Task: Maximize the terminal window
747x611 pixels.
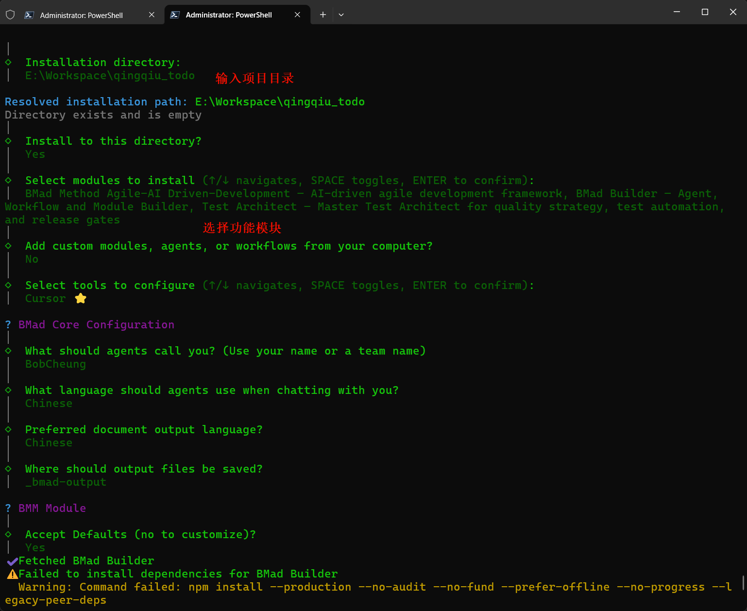Action: coord(705,12)
